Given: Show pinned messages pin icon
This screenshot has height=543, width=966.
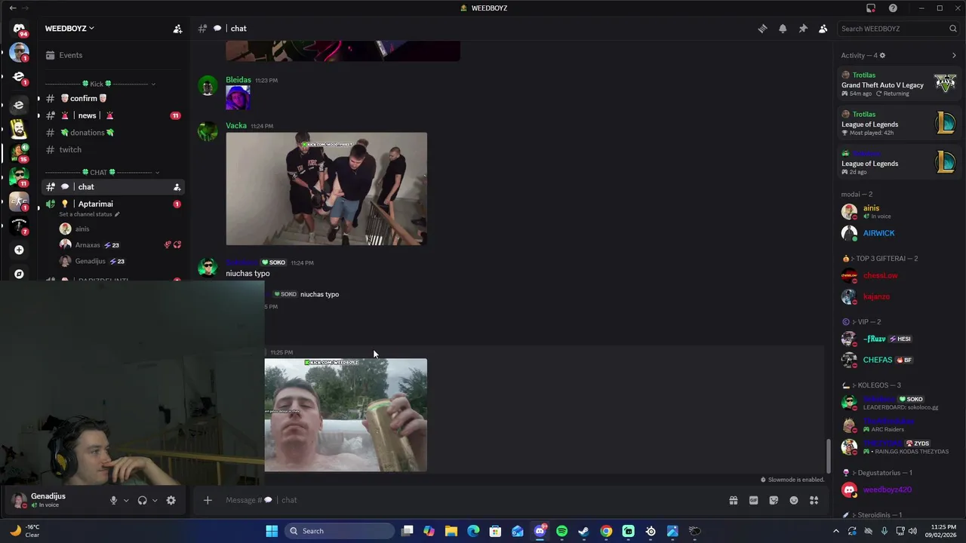Looking at the screenshot, I should (x=803, y=29).
